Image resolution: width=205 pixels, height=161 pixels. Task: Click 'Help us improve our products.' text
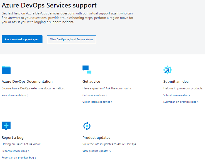183,88
